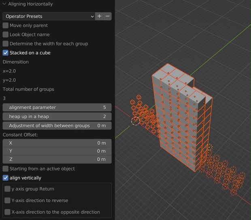Remove operator preset with minus icon

coord(108,16)
